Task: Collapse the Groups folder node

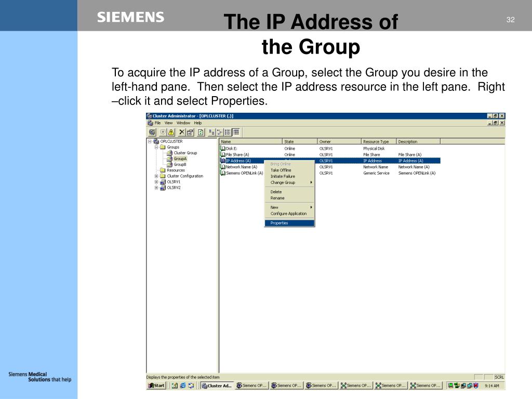Action: point(156,147)
